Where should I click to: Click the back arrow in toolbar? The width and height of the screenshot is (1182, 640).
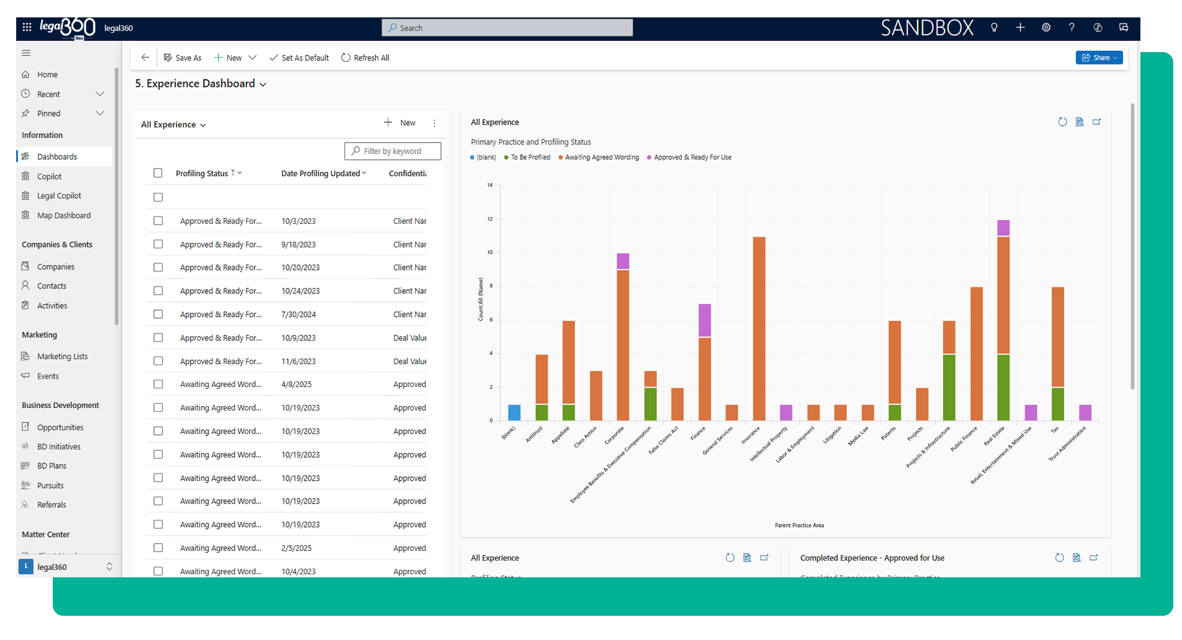click(145, 58)
